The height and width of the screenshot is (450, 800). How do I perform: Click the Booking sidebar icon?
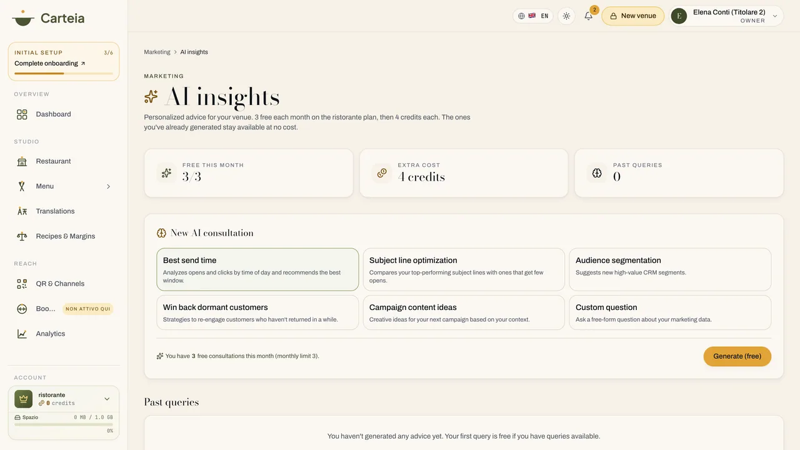(x=22, y=309)
